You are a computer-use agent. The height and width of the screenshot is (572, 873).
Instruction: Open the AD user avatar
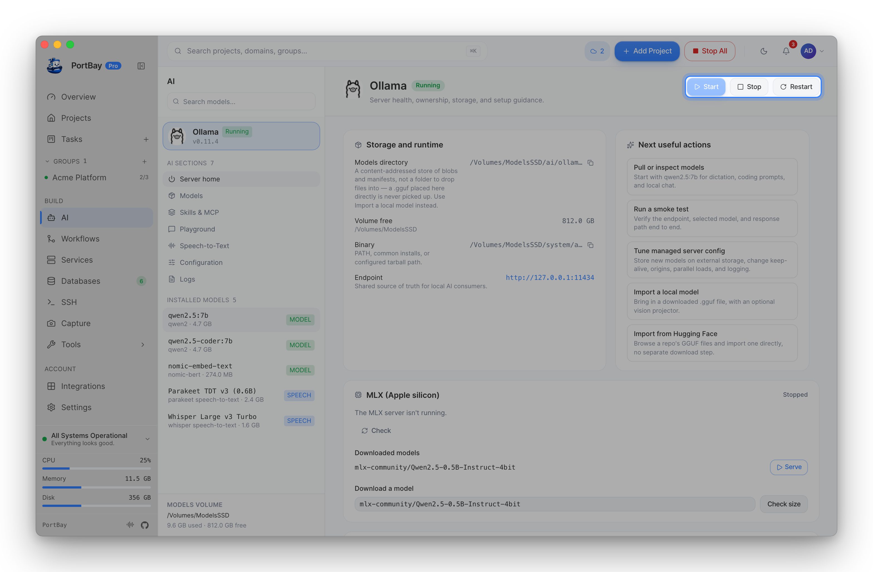point(808,51)
